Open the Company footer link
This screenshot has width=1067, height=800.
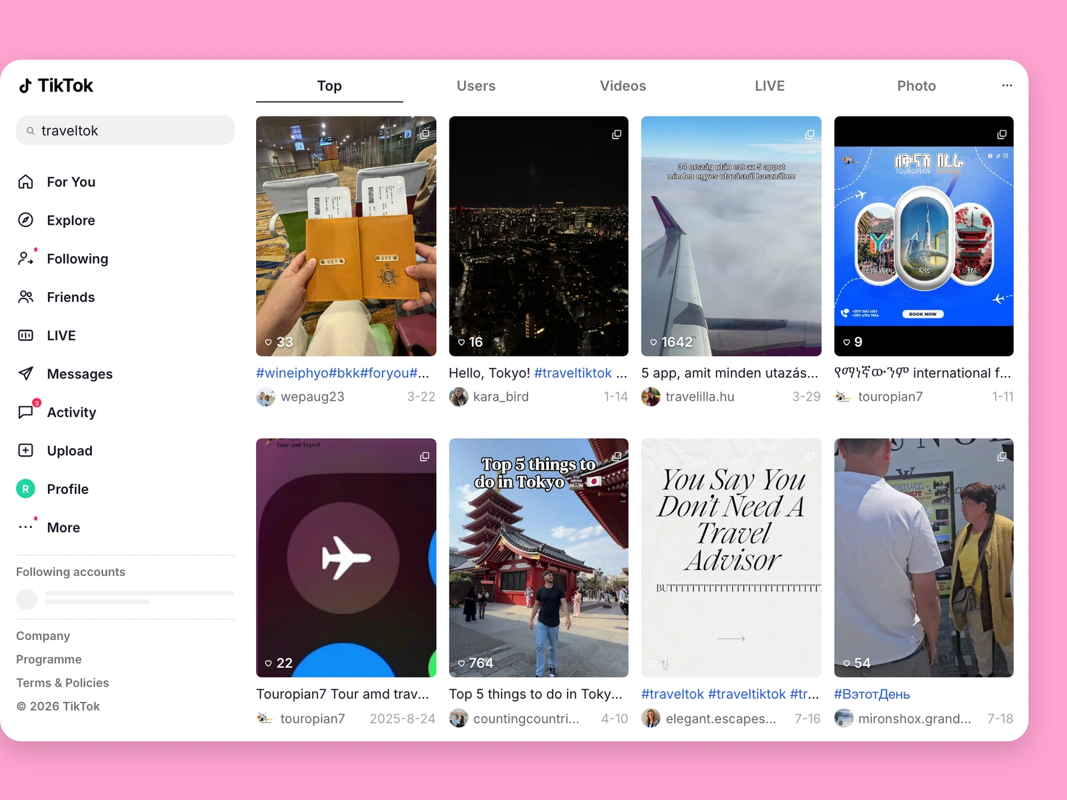pos(43,636)
